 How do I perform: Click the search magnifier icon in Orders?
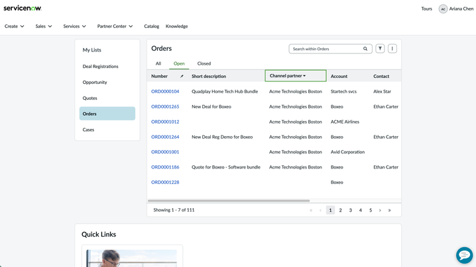pos(365,49)
